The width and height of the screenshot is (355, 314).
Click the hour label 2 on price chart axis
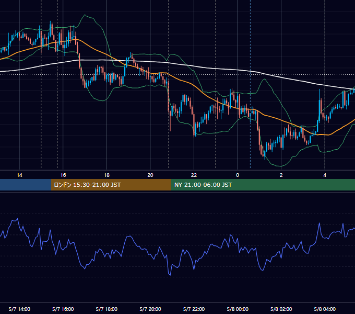click(x=281, y=175)
